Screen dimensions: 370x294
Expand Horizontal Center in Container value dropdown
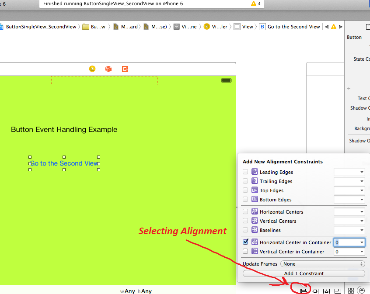[362, 242]
